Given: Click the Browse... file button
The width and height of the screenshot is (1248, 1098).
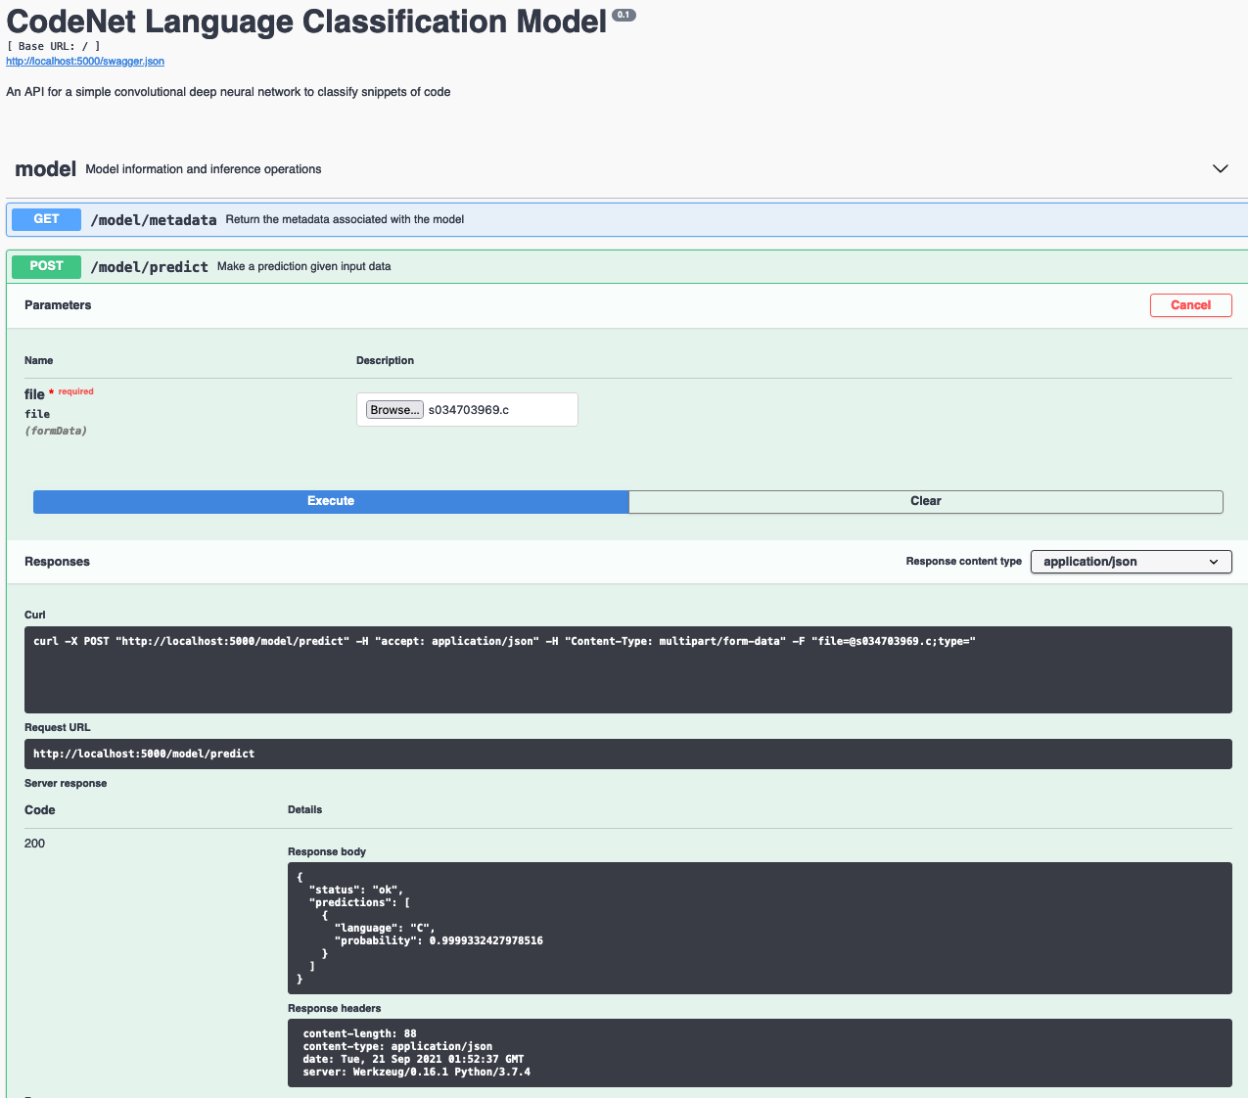Looking at the screenshot, I should [x=394, y=410].
